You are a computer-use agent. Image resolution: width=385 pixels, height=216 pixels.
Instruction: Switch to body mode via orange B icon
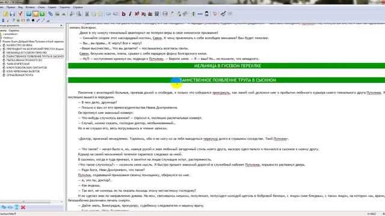pos(35,14)
